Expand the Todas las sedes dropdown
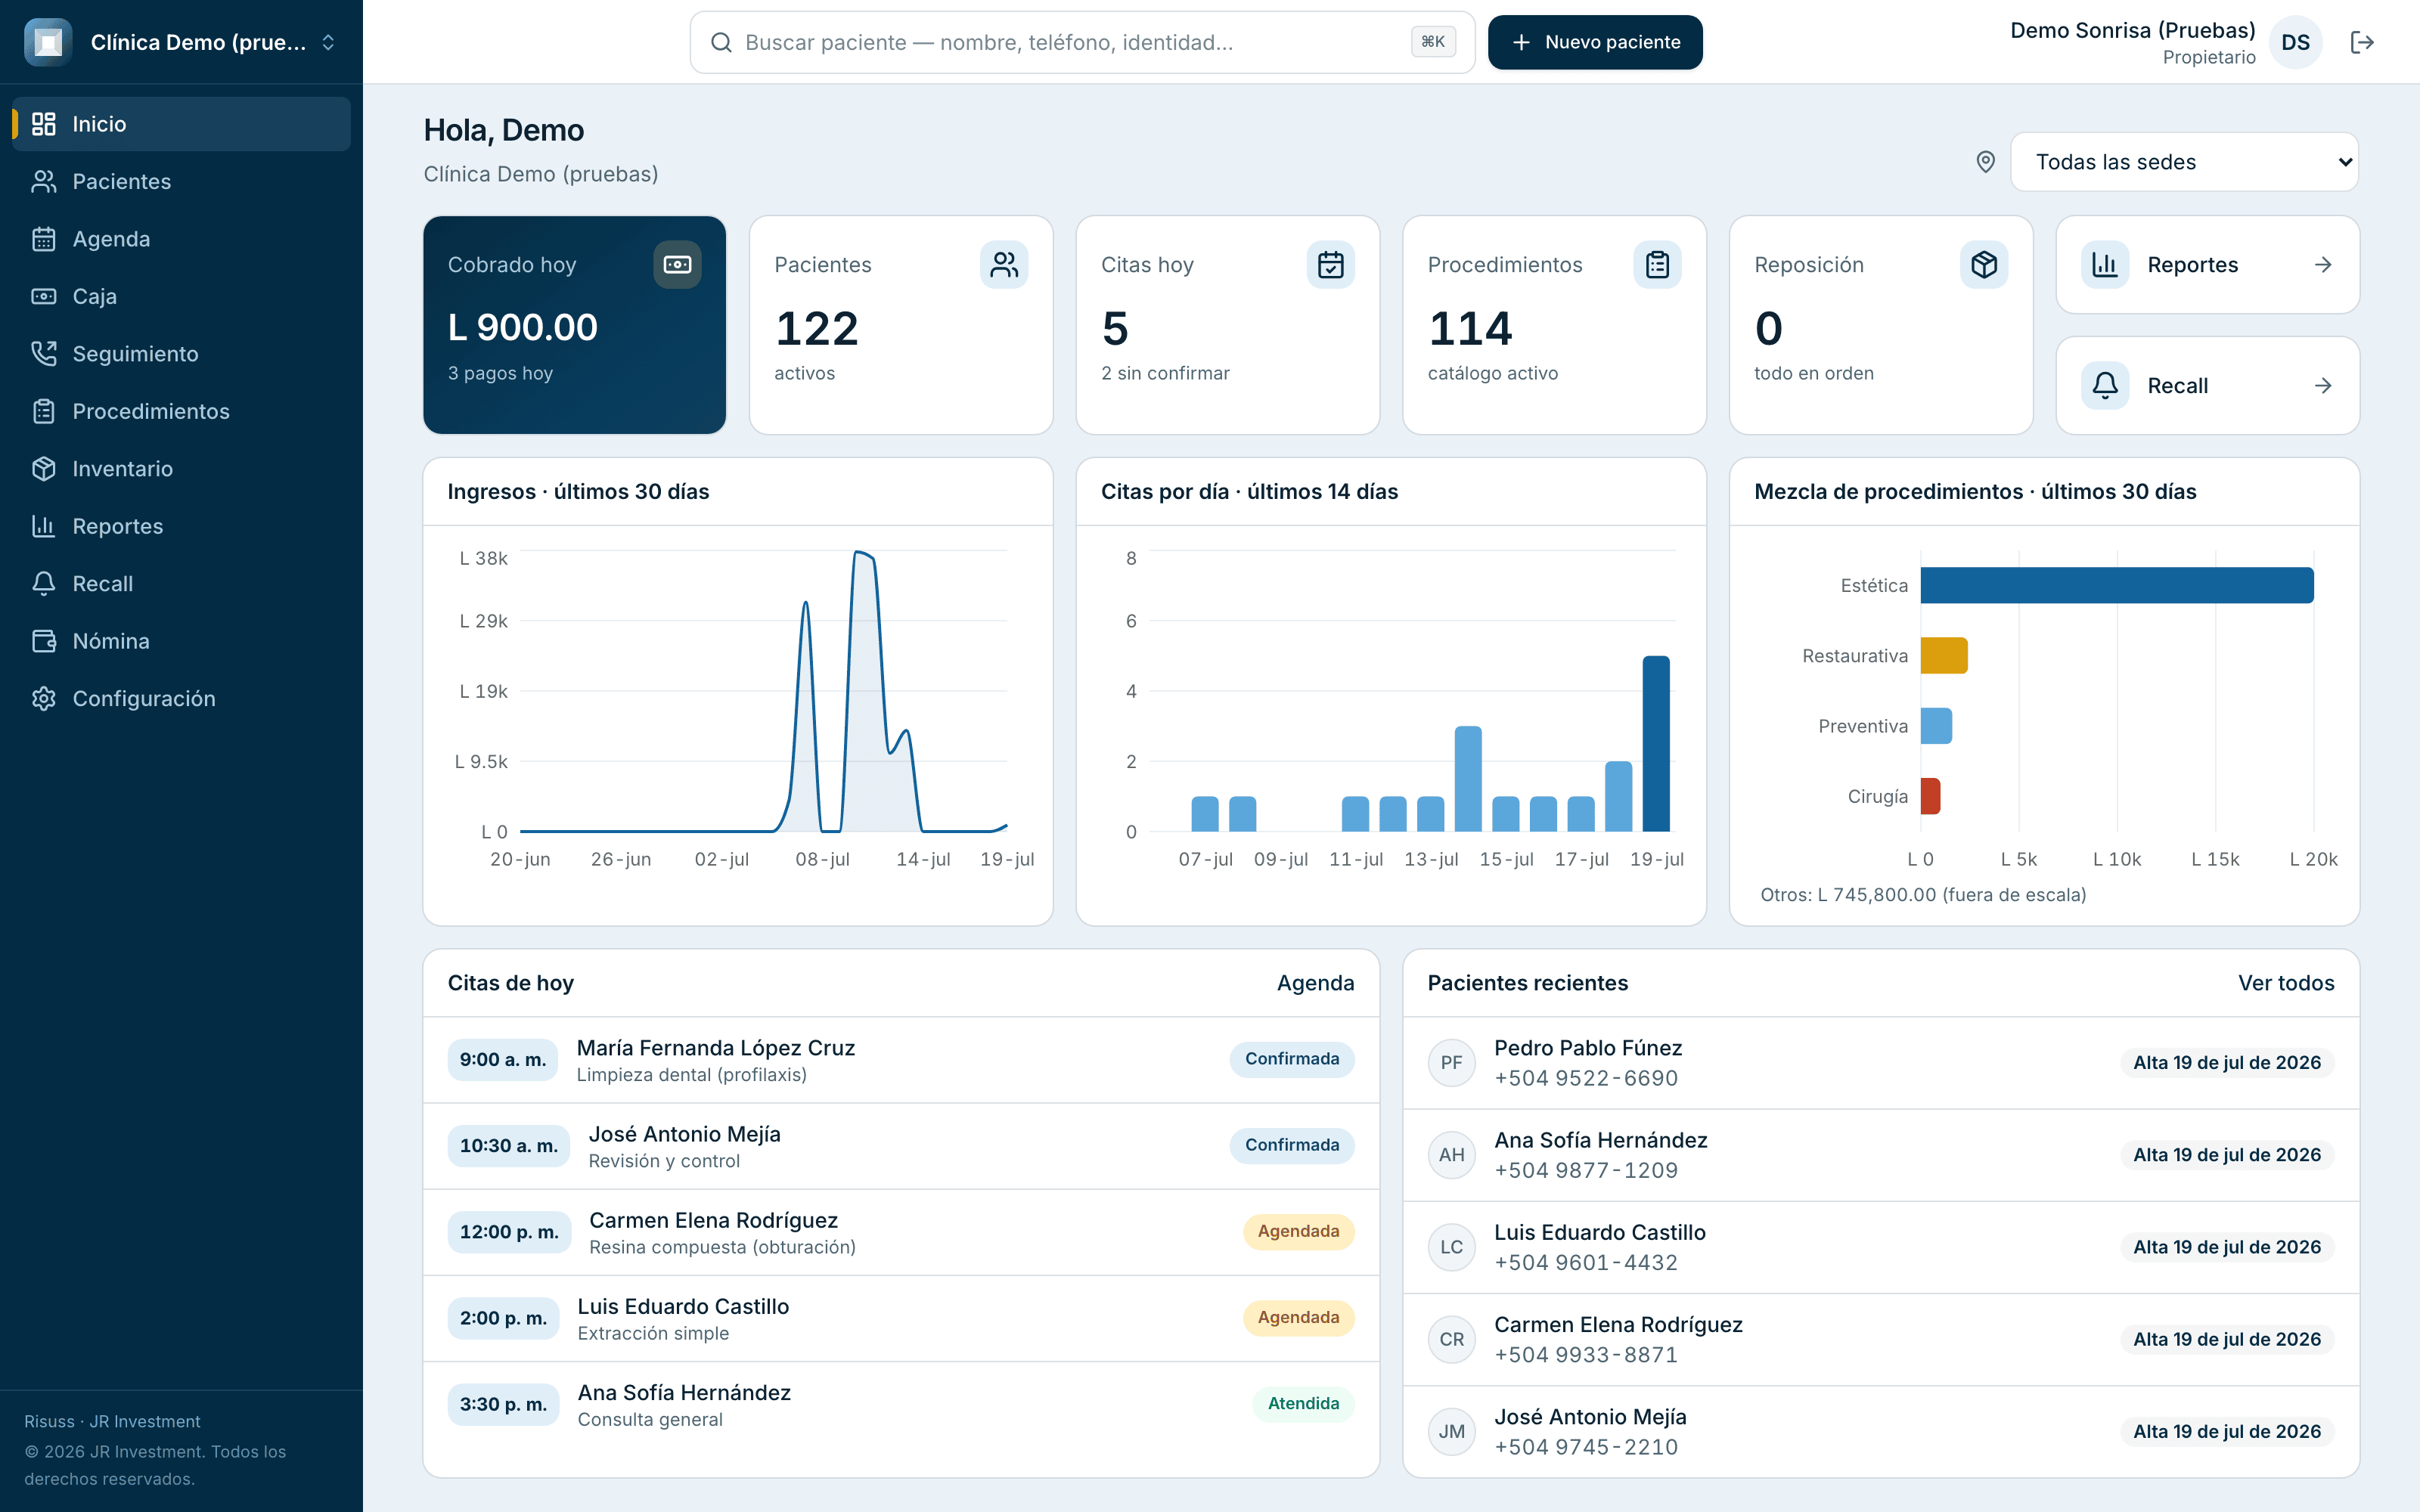Viewport: 2420px width, 1512px height. (2184, 162)
